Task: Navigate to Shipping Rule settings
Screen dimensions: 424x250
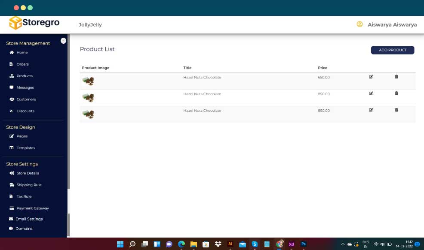Action: click(29, 185)
